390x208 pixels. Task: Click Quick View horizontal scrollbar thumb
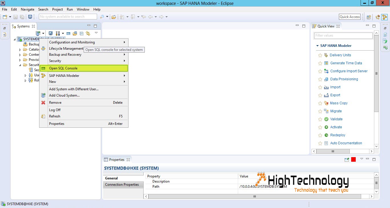(x=333, y=151)
